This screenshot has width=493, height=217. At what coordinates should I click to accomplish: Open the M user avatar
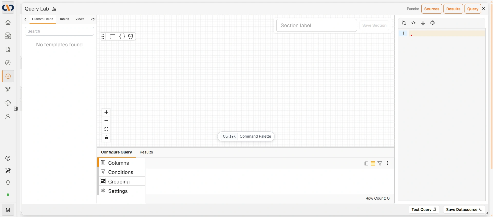point(8,210)
